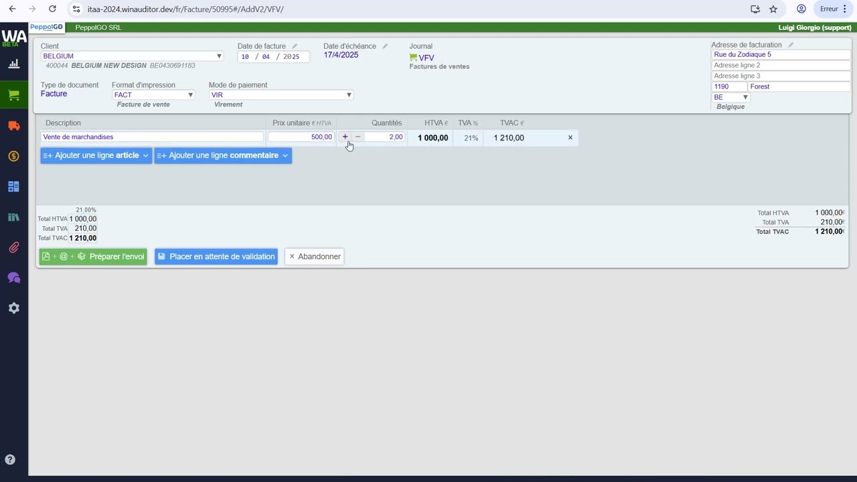Open the chat bubbles sidebar icon

click(14, 278)
